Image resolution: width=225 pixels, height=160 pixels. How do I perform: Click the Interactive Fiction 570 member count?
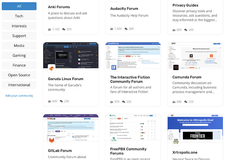(x=117, y=102)
